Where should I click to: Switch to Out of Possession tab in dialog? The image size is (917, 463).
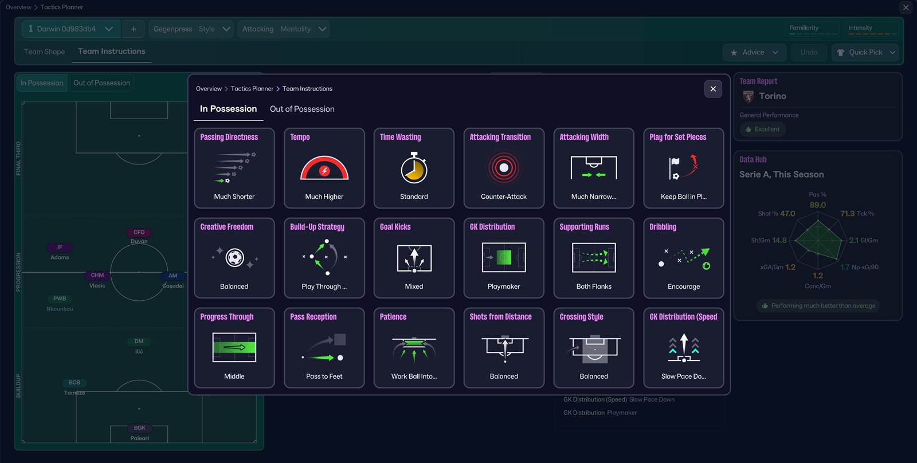click(302, 109)
